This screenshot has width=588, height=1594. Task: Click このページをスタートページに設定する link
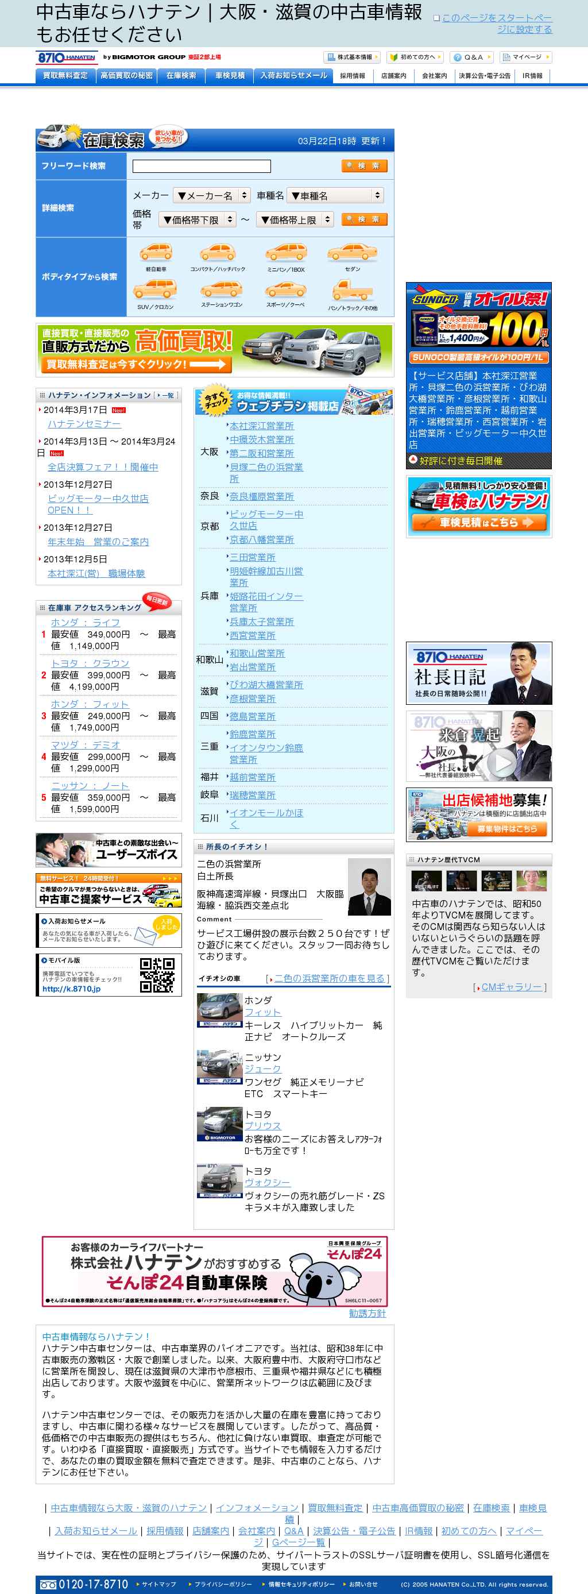tap(497, 24)
